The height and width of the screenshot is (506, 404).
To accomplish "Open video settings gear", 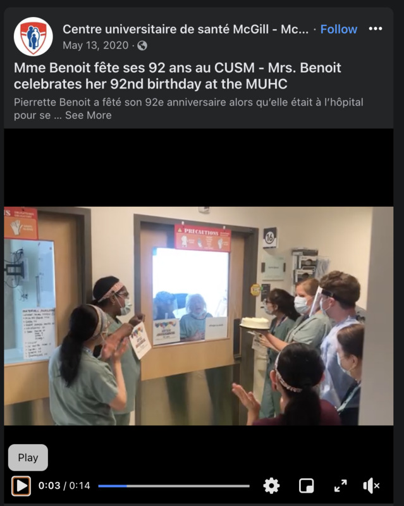I will click(x=271, y=486).
